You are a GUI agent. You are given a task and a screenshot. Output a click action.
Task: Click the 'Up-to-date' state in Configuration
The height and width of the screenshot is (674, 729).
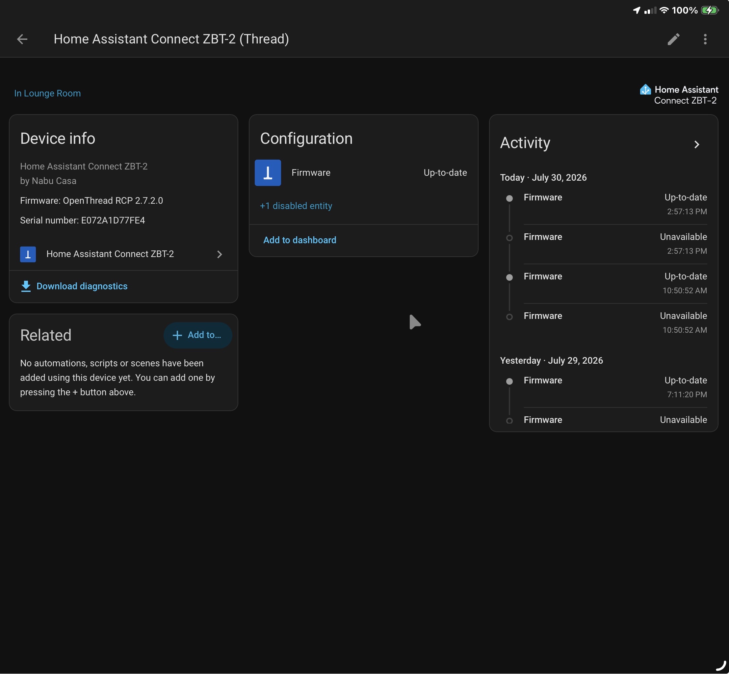tap(445, 172)
